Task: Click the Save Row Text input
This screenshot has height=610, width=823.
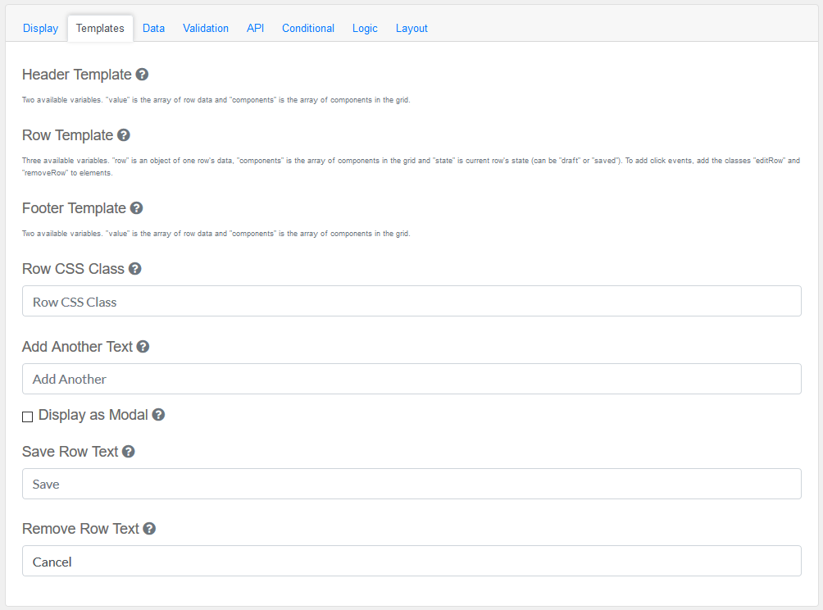Action: (x=411, y=484)
